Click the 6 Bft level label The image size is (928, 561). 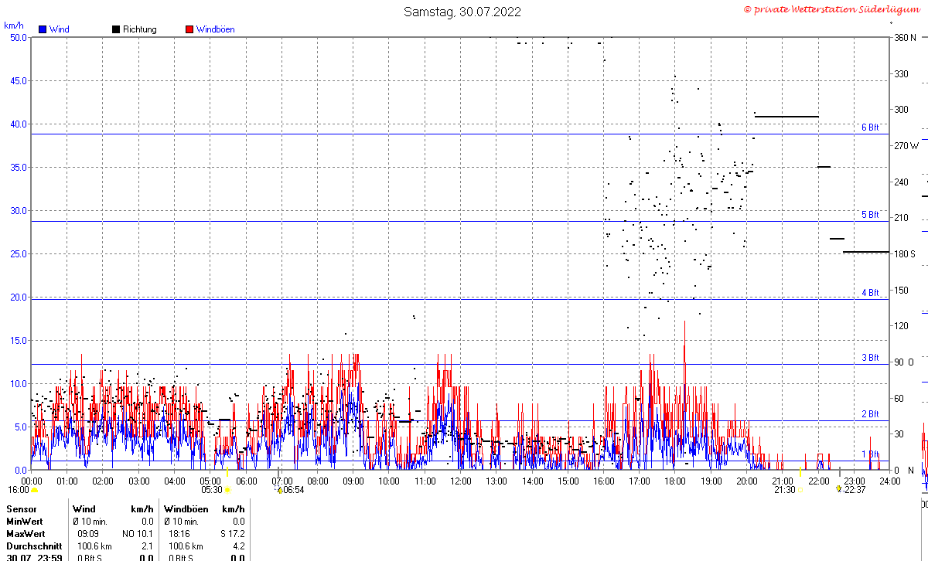pos(871,127)
